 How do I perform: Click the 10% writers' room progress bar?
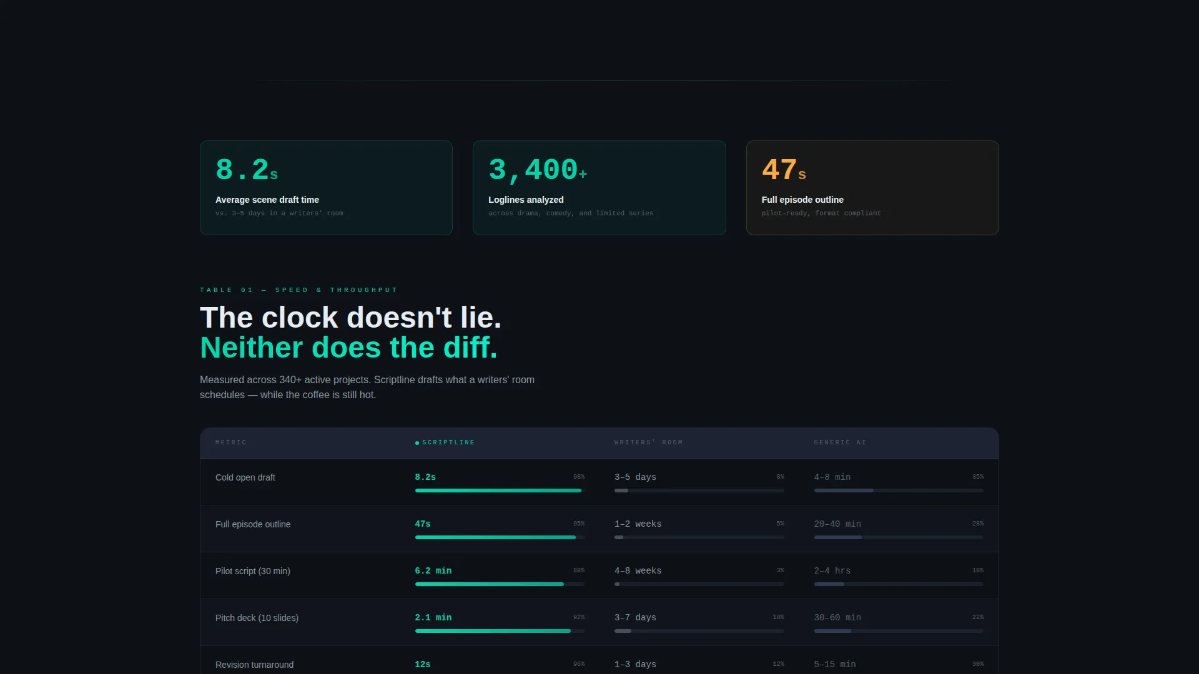pos(699,631)
